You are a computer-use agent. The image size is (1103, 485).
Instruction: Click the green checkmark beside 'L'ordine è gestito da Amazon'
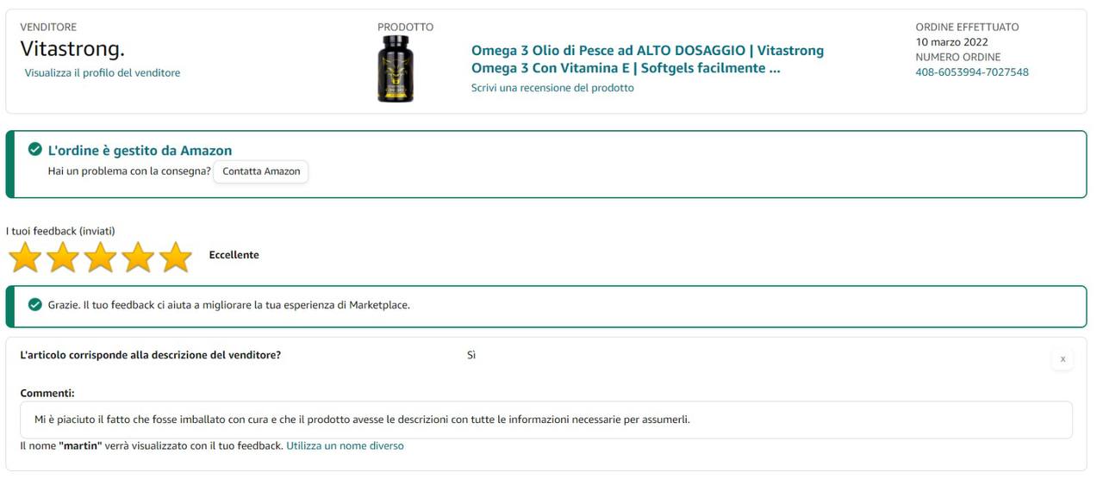pyautogui.click(x=35, y=150)
